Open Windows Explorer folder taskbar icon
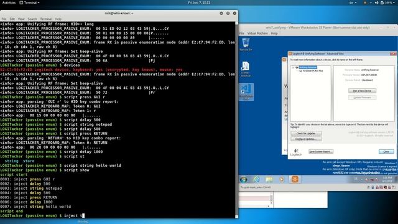 point(269,180)
